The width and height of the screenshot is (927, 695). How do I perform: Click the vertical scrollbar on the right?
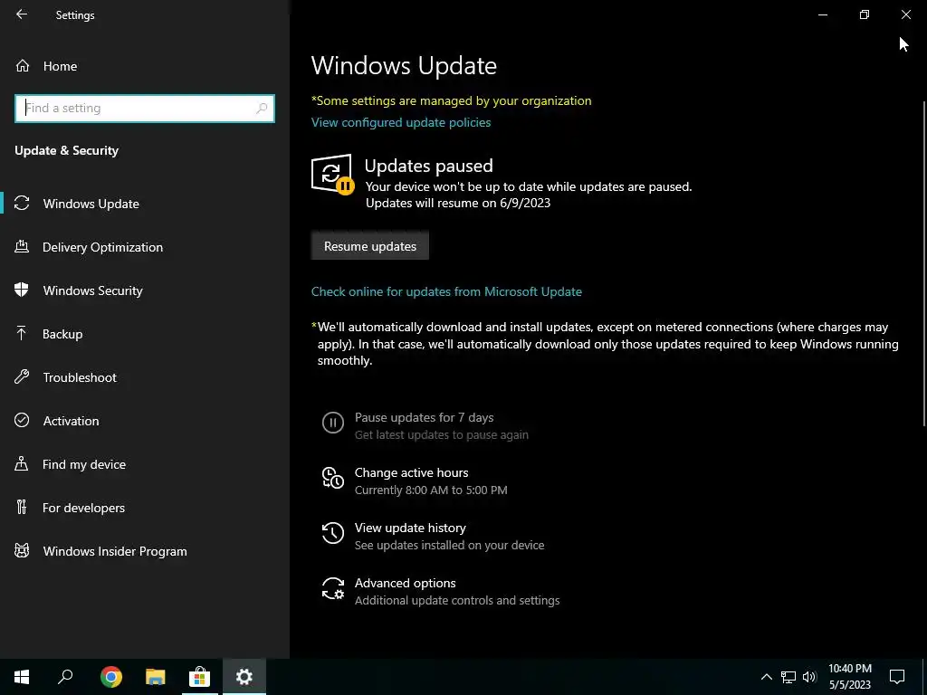click(924, 263)
